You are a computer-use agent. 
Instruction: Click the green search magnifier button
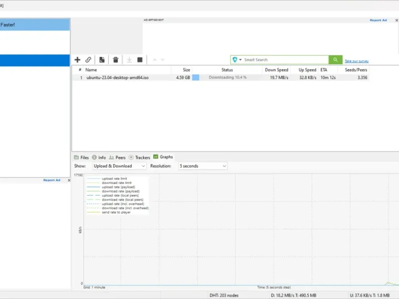tap(335, 60)
